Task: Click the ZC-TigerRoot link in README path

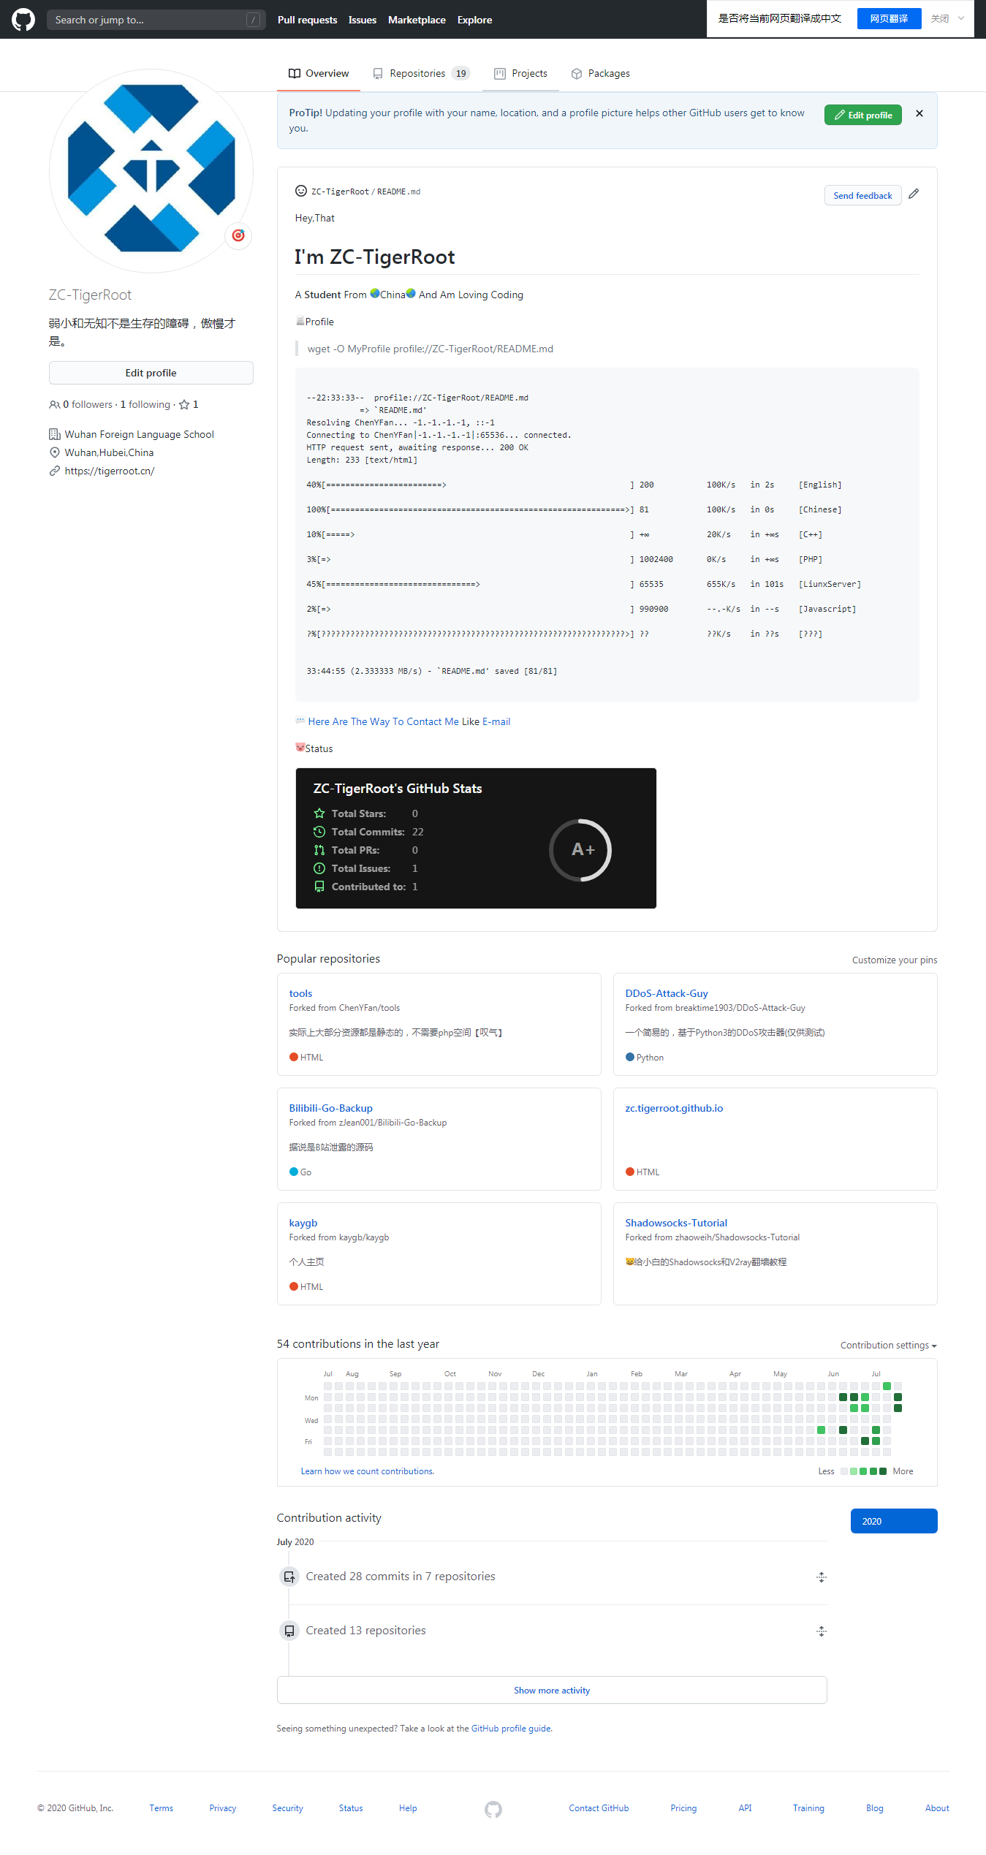Action: (340, 191)
